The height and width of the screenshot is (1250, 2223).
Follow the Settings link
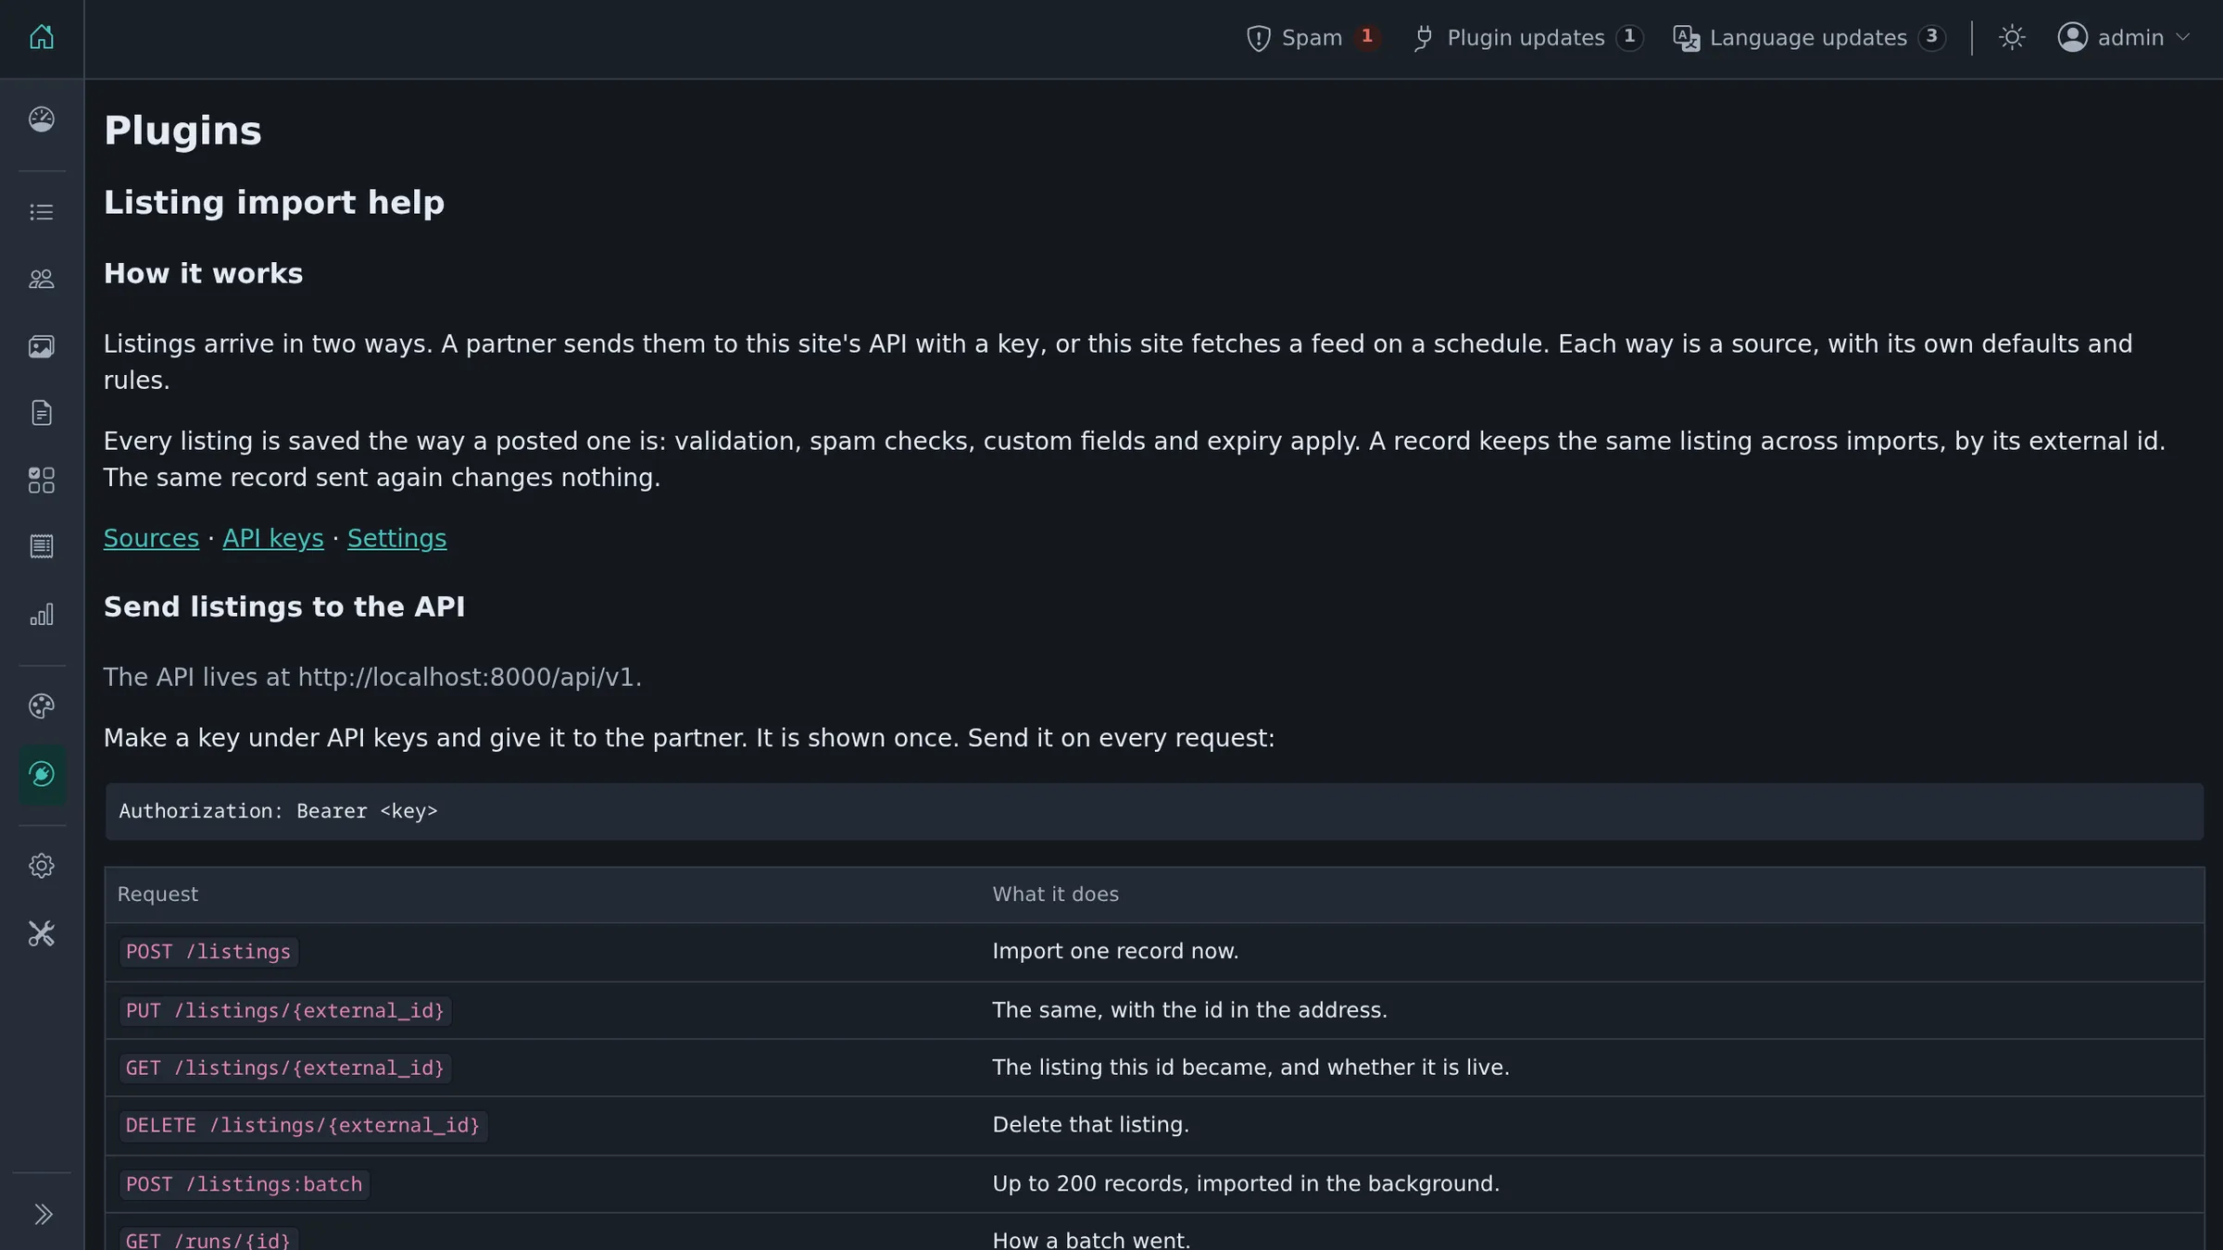(x=396, y=539)
